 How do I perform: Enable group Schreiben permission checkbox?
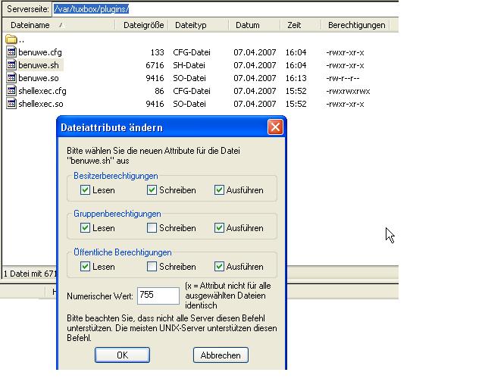click(152, 228)
